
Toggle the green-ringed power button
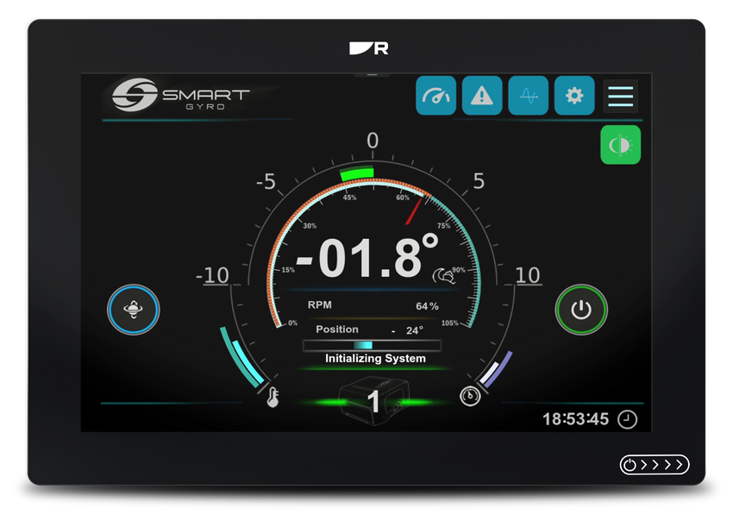tap(581, 310)
